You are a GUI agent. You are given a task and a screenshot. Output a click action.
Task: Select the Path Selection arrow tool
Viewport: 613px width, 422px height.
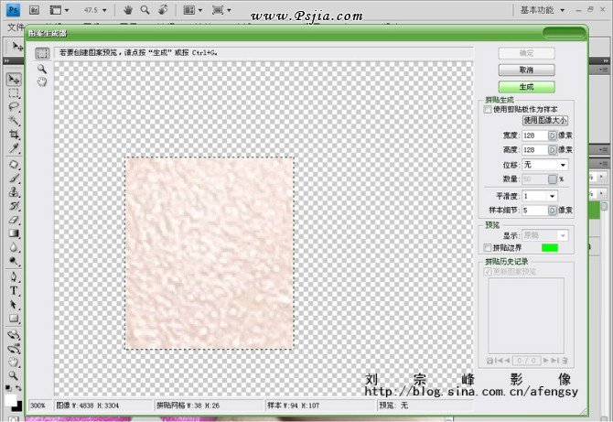coord(14,304)
